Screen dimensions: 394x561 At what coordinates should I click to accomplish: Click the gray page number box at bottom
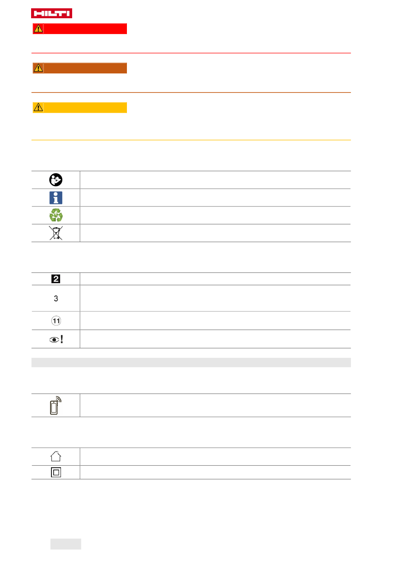pos(66,544)
